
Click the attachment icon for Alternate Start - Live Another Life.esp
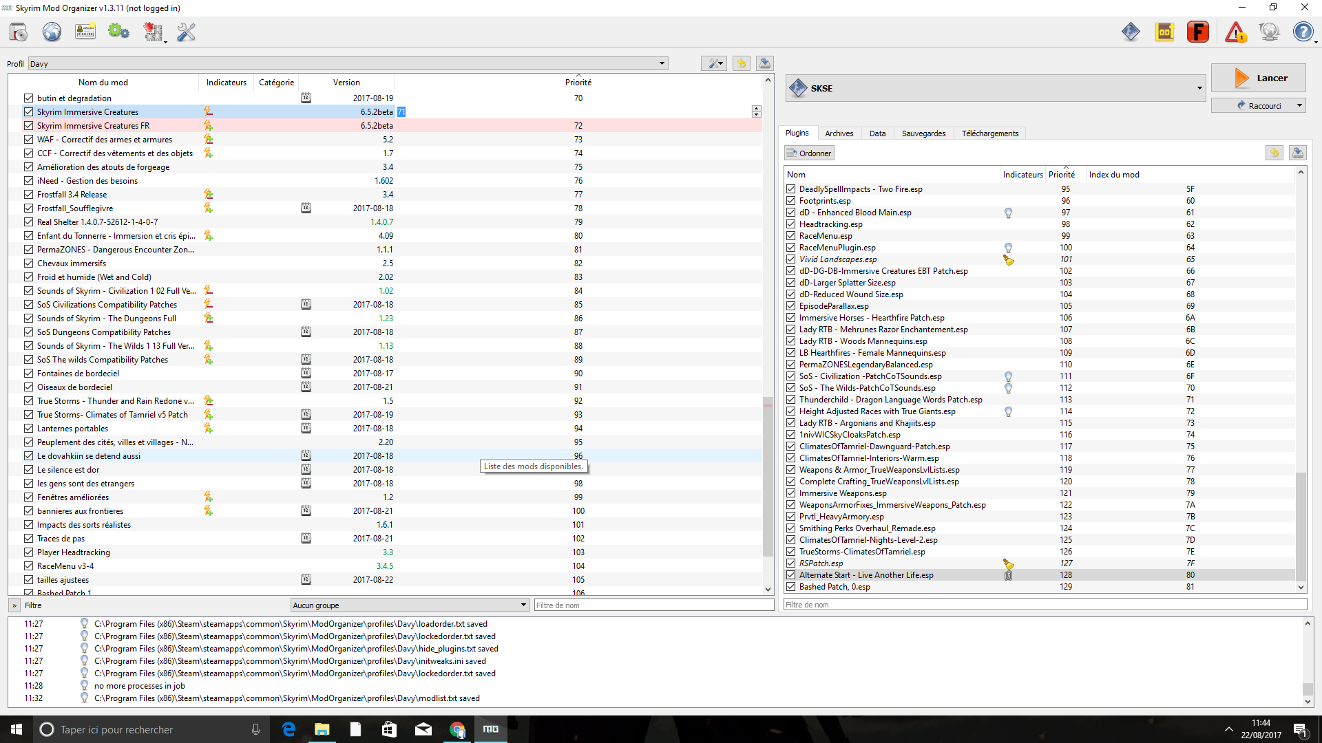pyautogui.click(x=1008, y=575)
